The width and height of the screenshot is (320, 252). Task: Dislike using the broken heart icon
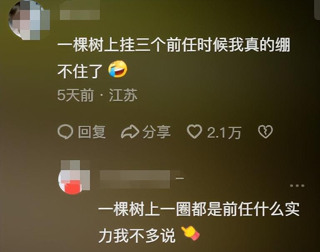(265, 132)
